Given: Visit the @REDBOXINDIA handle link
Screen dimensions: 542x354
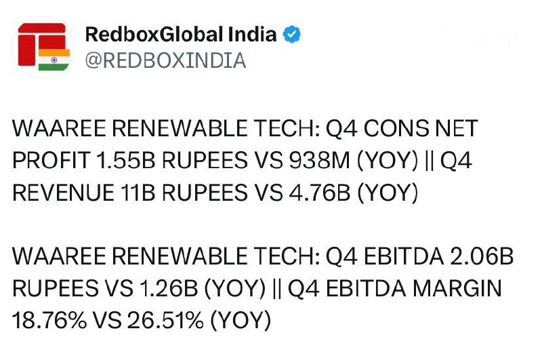Looking at the screenshot, I should pyautogui.click(x=165, y=60).
